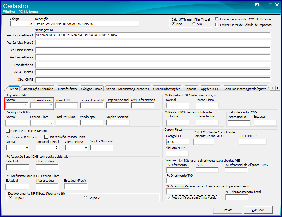
Task: Open the Opções ICMS tab
Action: [210, 89]
